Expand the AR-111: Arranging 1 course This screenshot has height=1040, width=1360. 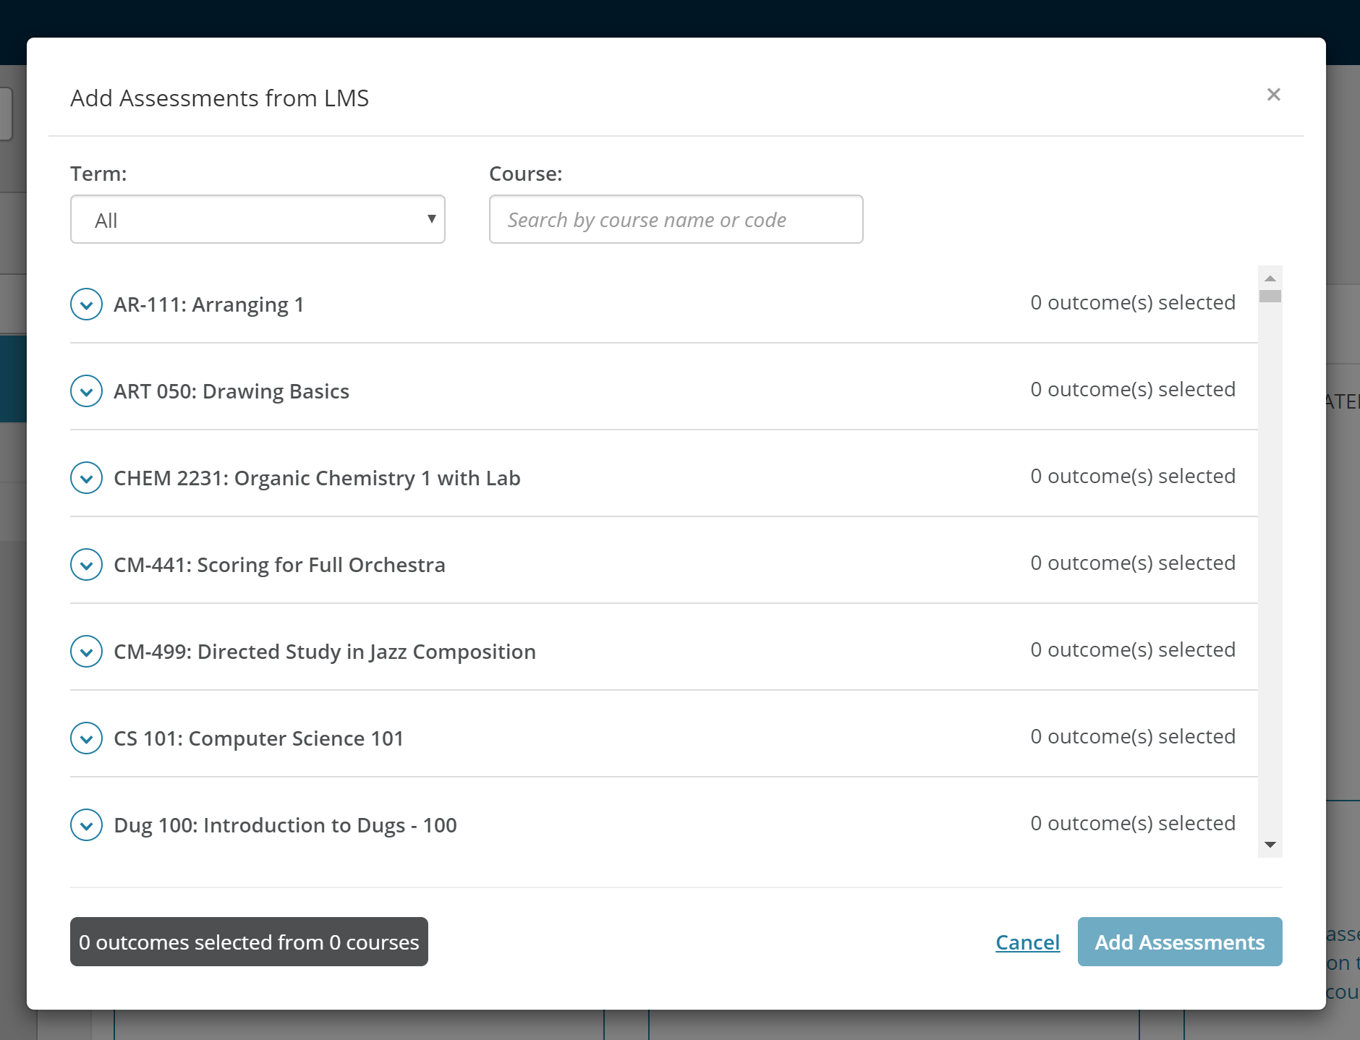(86, 304)
